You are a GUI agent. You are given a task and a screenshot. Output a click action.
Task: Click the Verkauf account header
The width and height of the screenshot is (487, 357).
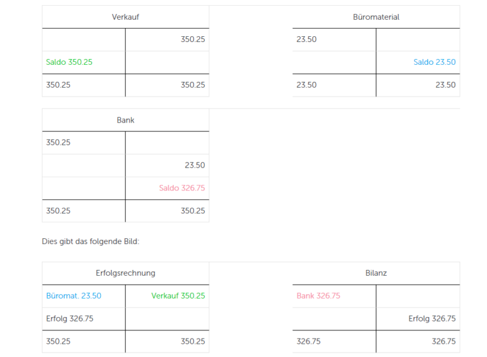pyautogui.click(x=126, y=17)
